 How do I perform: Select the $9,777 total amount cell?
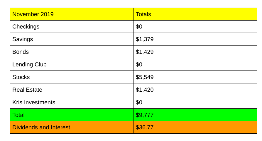click(x=145, y=115)
